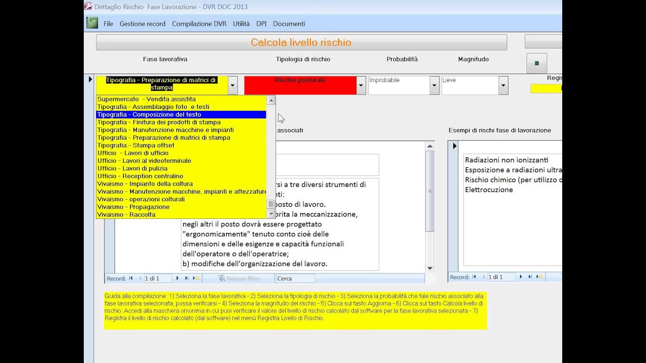Open the Compilazione DVR menu

coord(199,24)
